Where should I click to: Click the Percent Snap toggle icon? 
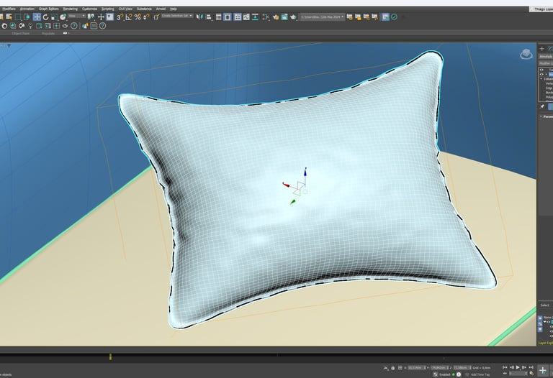pos(137,17)
